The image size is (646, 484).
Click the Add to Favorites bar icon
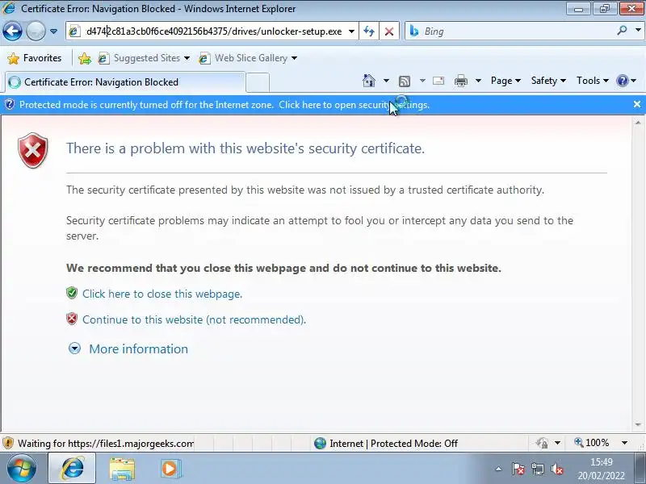coord(85,58)
